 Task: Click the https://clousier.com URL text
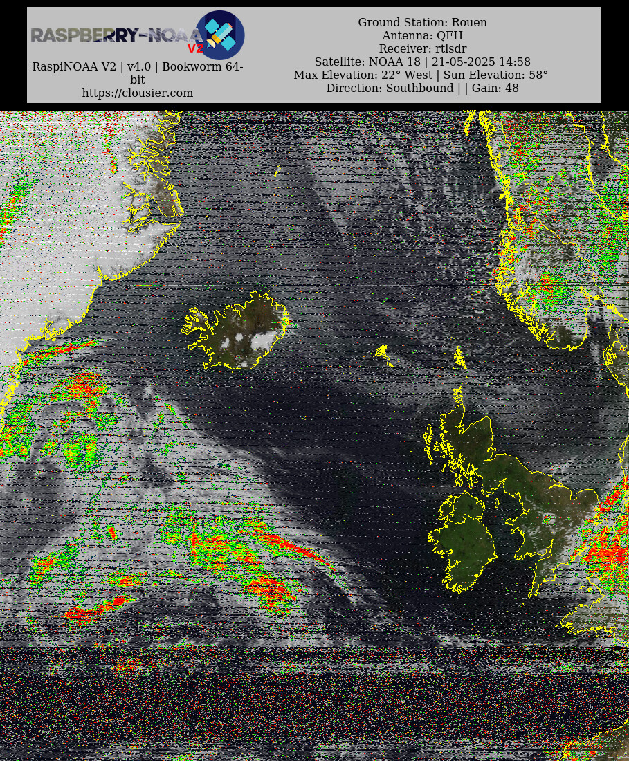[137, 93]
